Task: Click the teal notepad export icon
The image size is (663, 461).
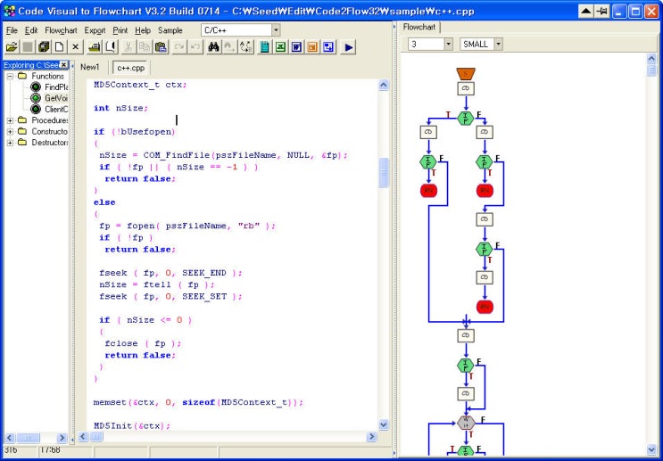Action: [265, 47]
